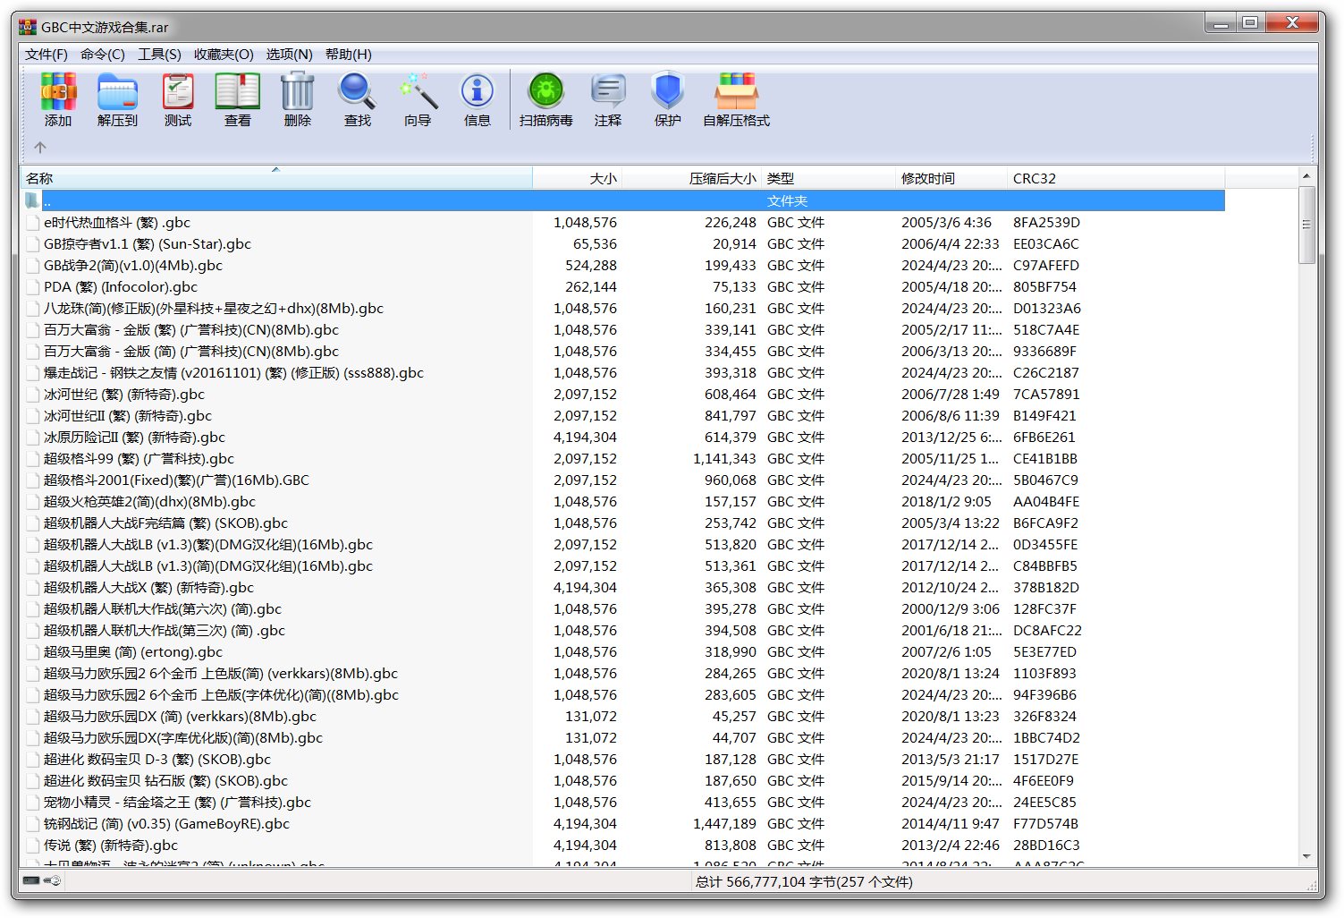The image size is (1344, 918).
Task: Select file GB掠夺者v1.1 (繁) (Sun-Star).gbc
Action: (x=148, y=244)
